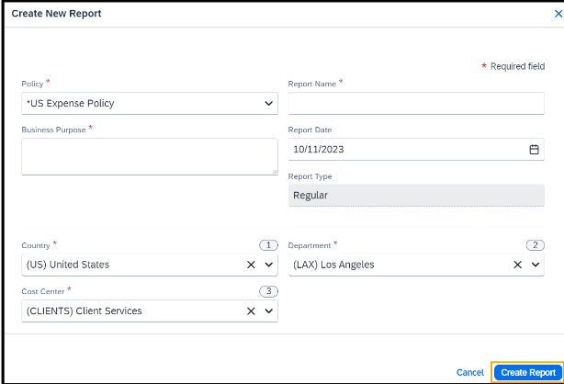564x384 pixels.
Task: Click the Report Name input field
Action: point(416,103)
